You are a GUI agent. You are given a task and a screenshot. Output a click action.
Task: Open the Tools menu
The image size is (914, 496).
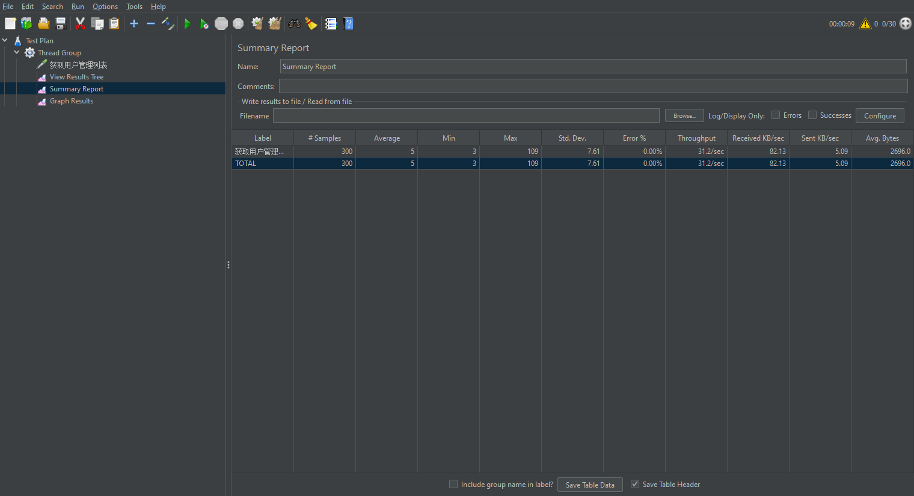pyautogui.click(x=134, y=7)
